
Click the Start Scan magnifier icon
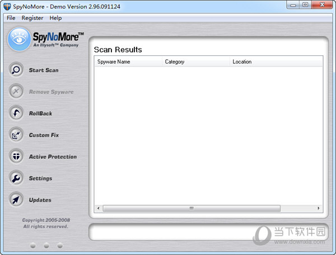16,70
